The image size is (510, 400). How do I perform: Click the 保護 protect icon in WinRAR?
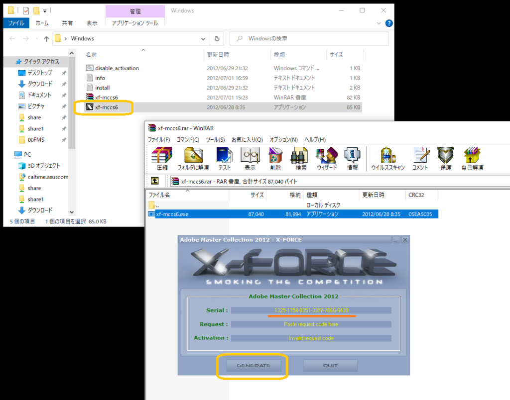(446, 159)
